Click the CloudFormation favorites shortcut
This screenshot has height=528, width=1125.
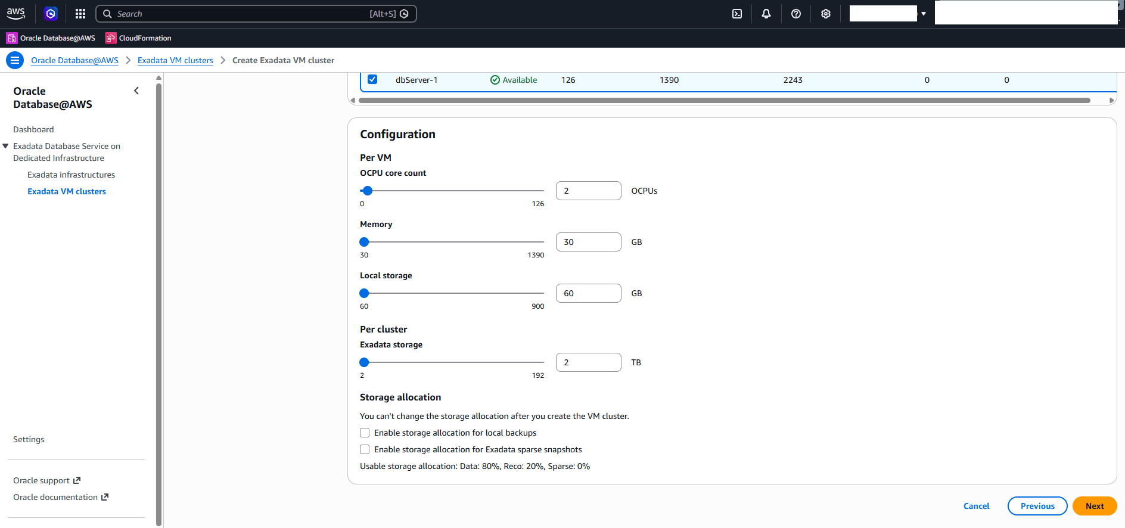[x=138, y=38]
